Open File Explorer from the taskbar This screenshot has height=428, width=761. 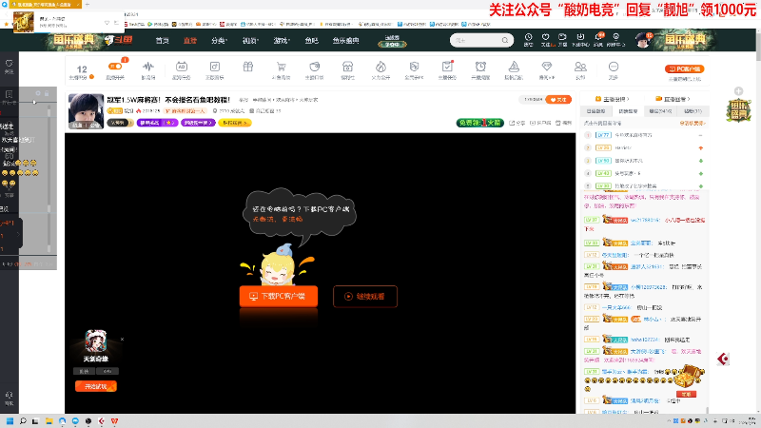click(x=49, y=421)
